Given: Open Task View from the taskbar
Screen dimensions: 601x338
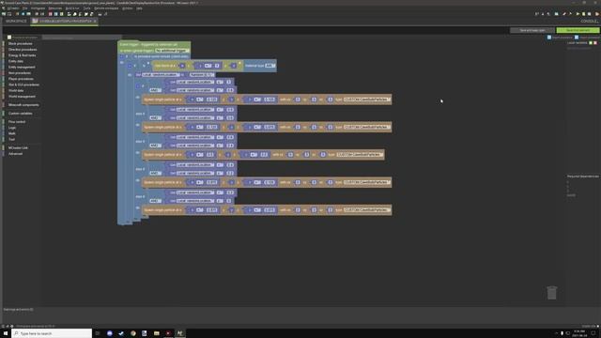Looking at the screenshot, I should click(x=98, y=333).
